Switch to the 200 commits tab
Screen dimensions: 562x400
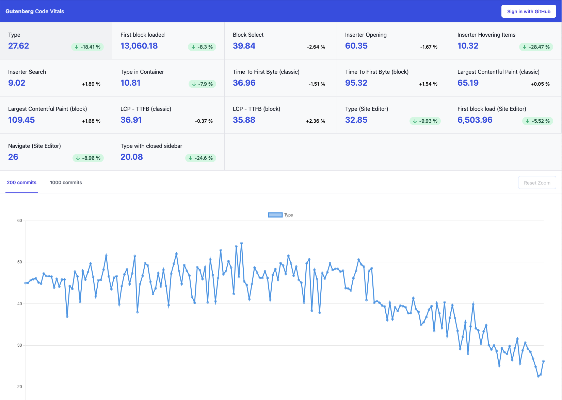coord(21,182)
